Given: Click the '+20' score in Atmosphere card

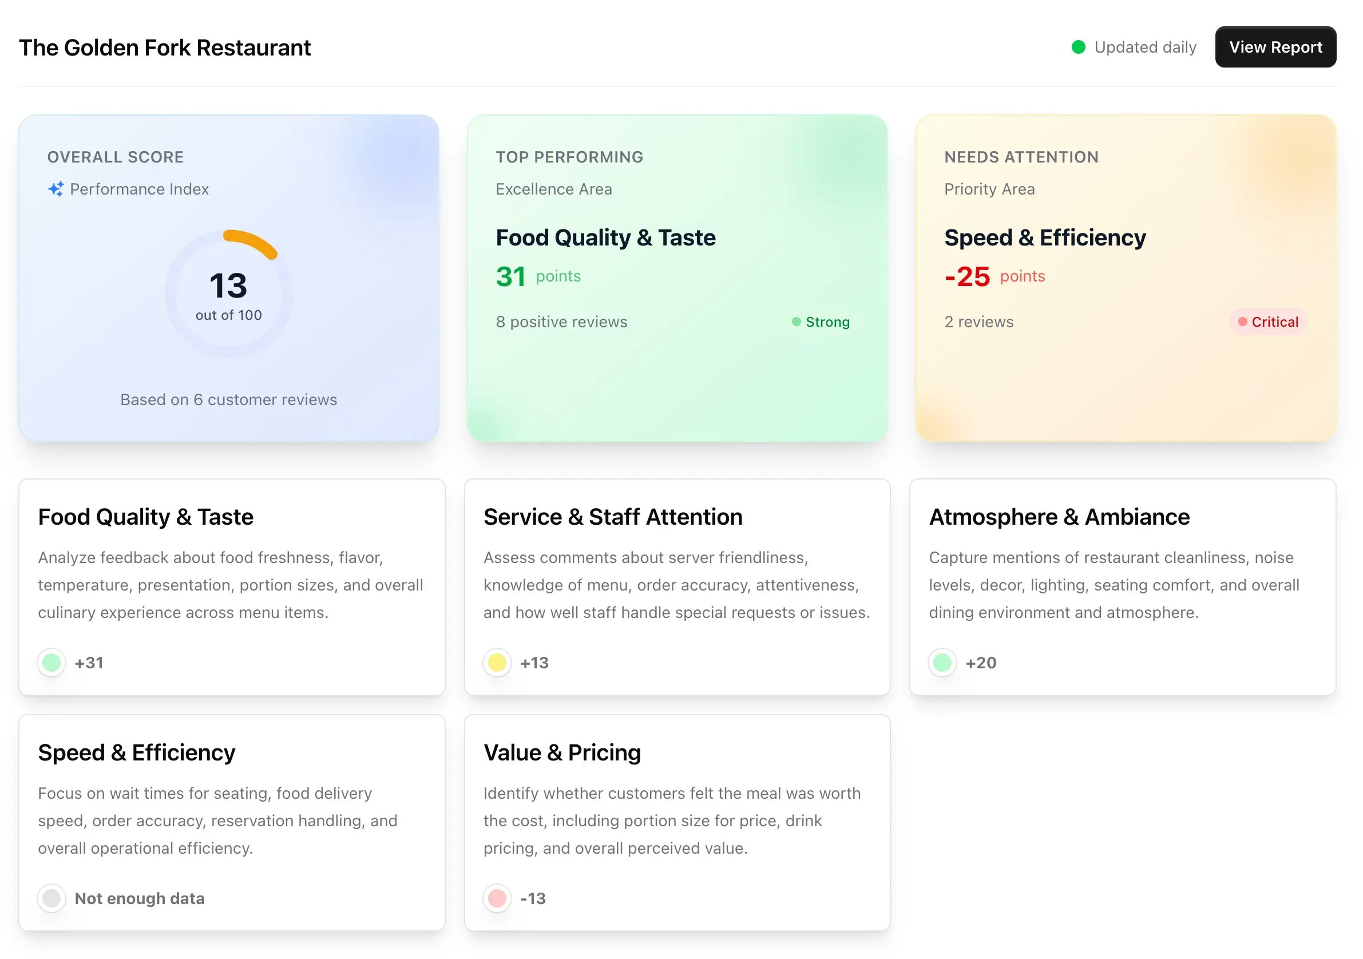Looking at the screenshot, I should coord(981,662).
